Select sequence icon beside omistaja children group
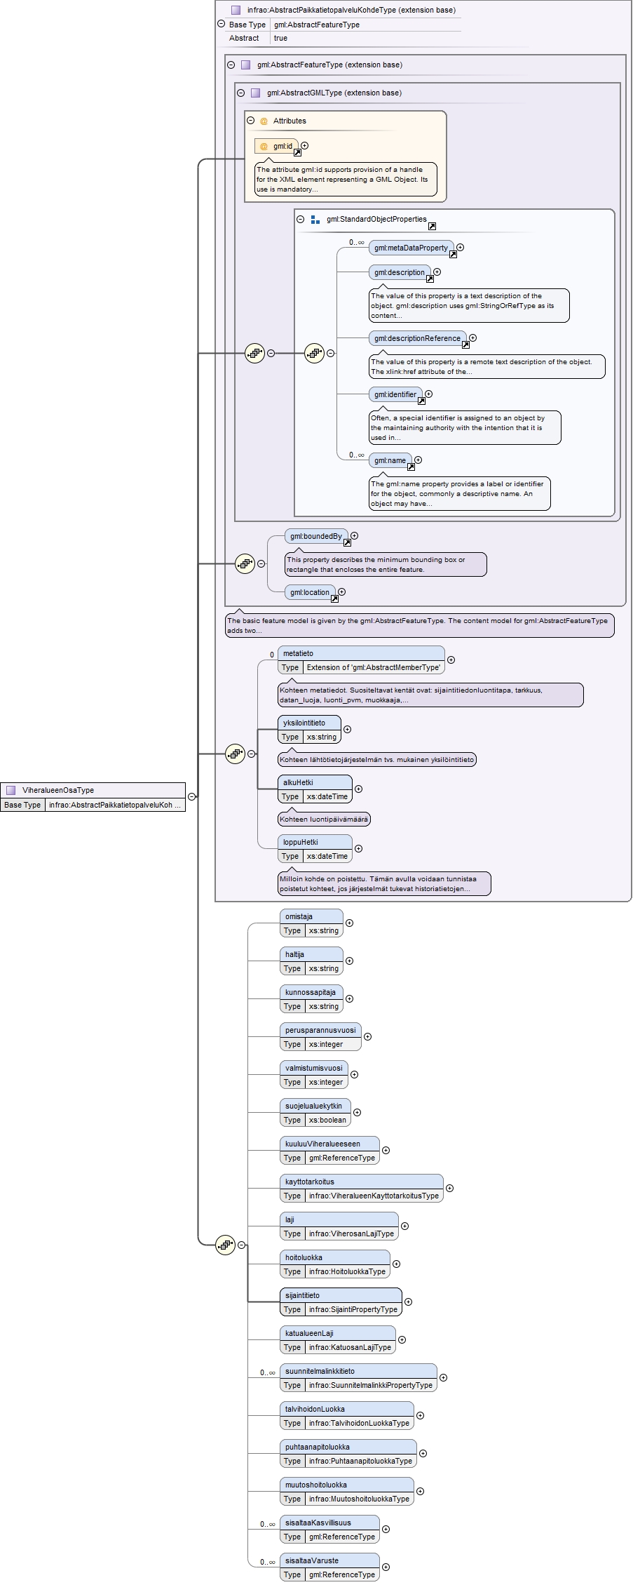The image size is (633, 1585). 225,1245
